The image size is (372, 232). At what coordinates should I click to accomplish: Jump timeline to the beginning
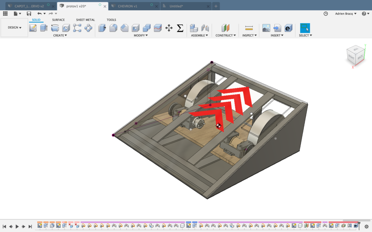(4, 227)
